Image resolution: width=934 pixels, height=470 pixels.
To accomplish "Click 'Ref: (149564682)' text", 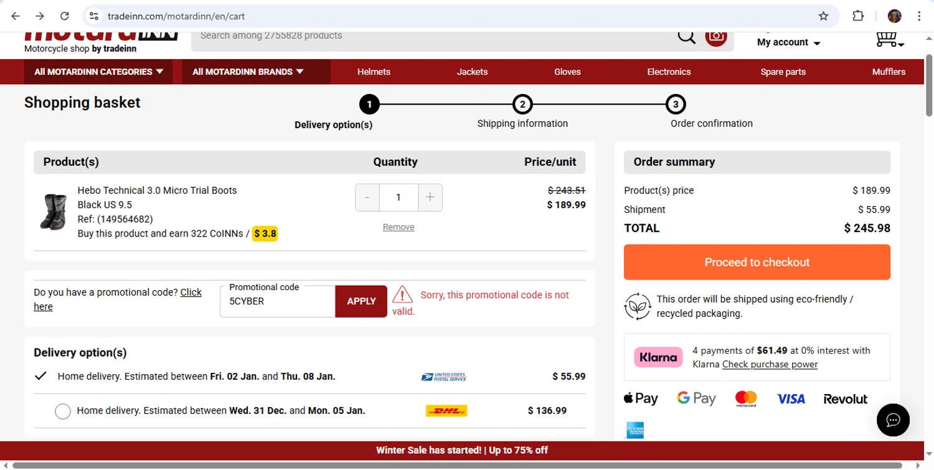I will click(115, 219).
